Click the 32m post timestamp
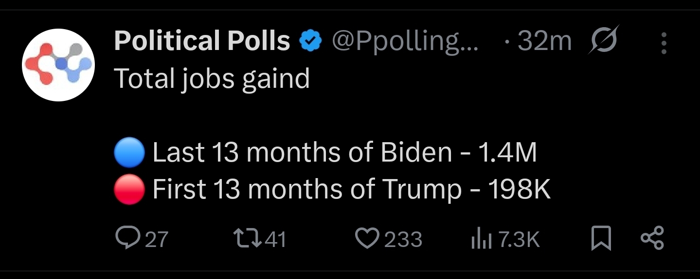700x279 pixels. 544,42
